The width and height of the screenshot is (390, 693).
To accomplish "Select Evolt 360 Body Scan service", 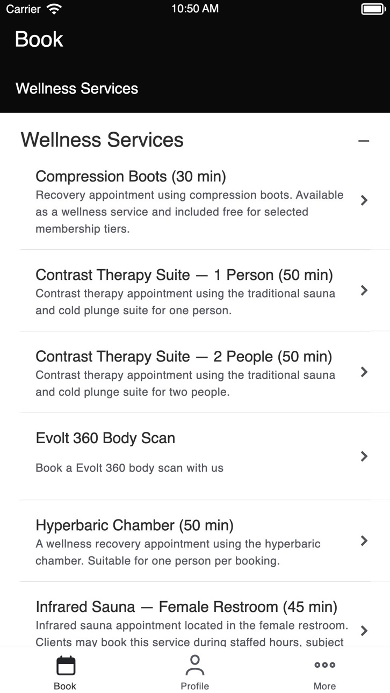I will tap(105, 438).
